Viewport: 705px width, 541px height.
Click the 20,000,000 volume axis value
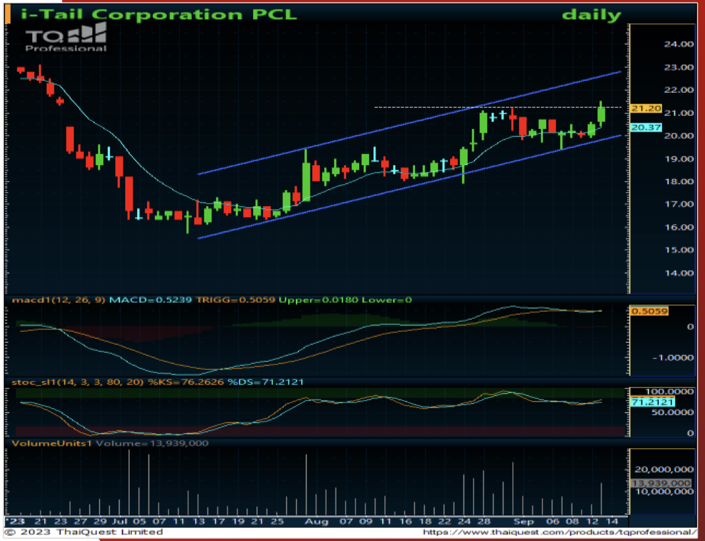click(x=664, y=470)
